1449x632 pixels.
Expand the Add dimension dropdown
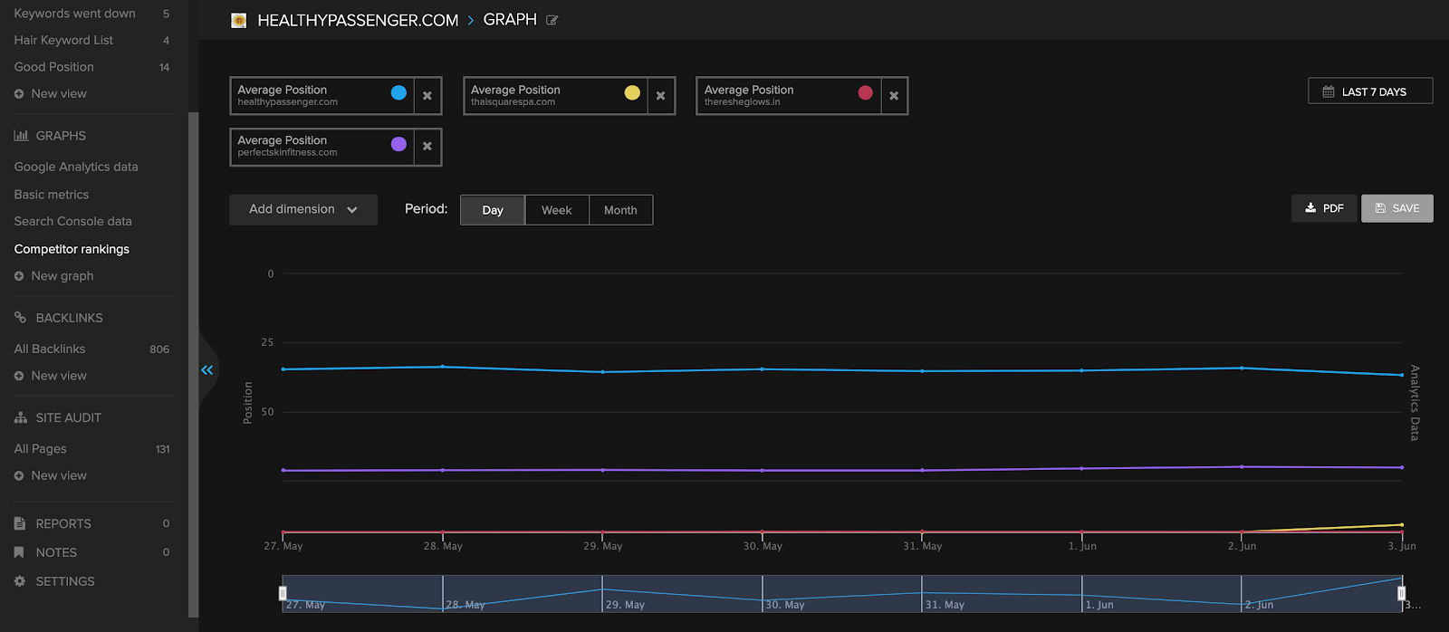pos(302,209)
